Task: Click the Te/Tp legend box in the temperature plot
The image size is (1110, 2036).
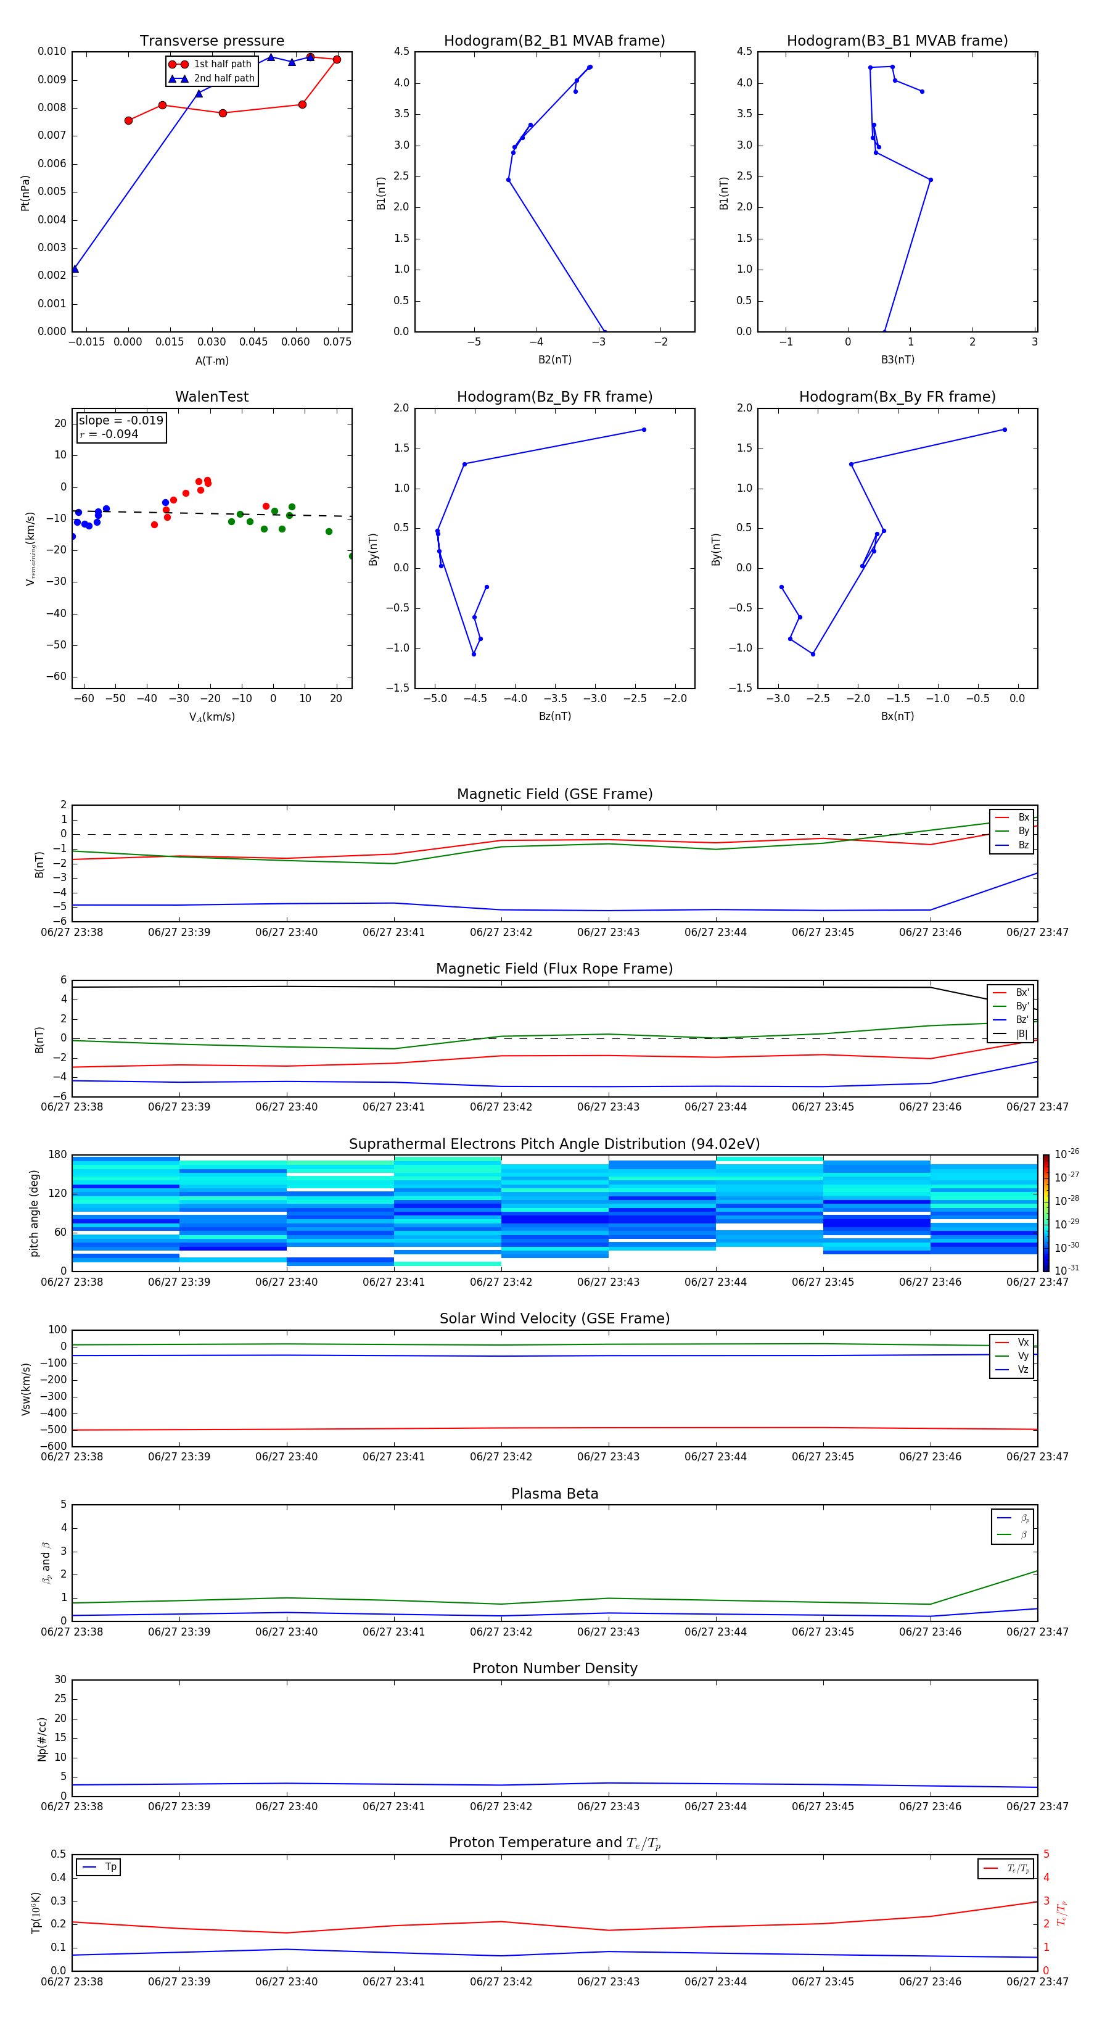Action: pyautogui.click(x=1005, y=1868)
